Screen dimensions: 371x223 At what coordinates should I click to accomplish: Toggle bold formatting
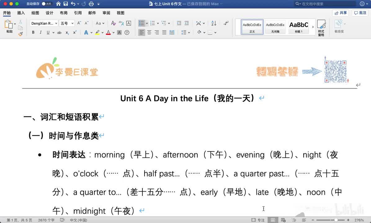[33, 32]
